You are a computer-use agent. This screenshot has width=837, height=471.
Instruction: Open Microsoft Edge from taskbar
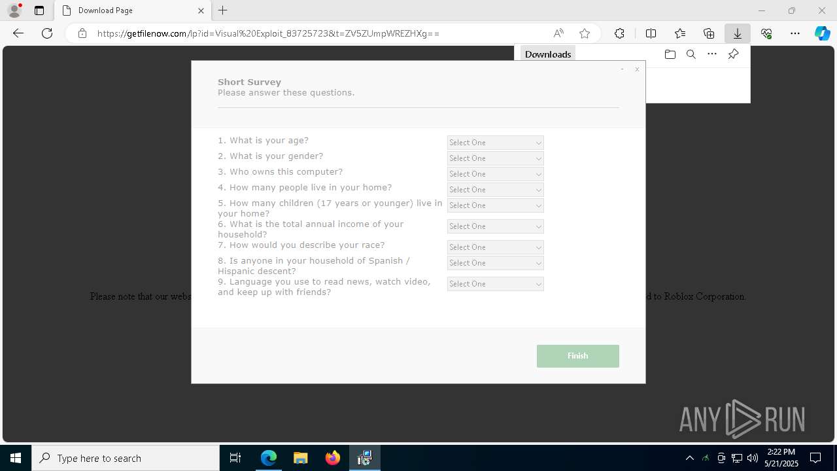269,458
